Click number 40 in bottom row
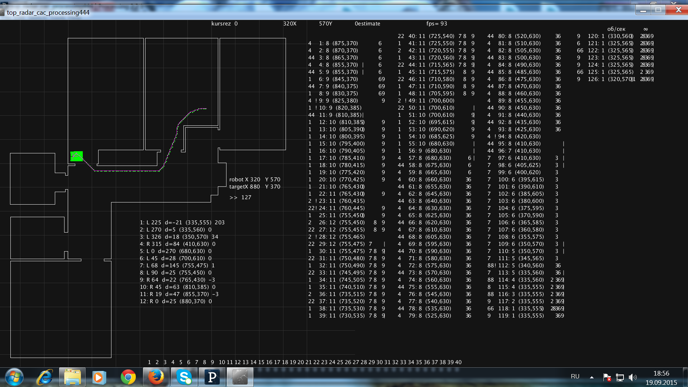This screenshot has height=387, width=688. click(x=458, y=362)
